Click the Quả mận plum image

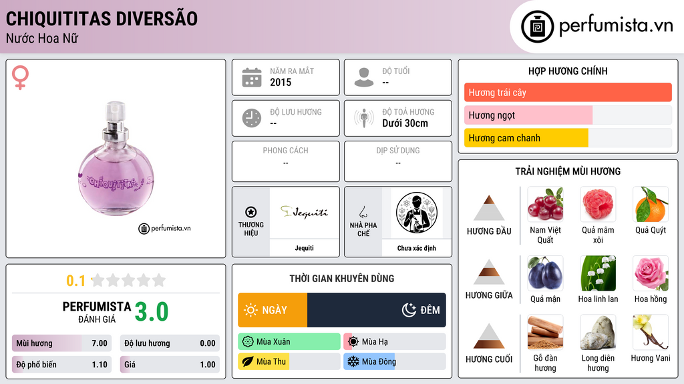pos(545,273)
